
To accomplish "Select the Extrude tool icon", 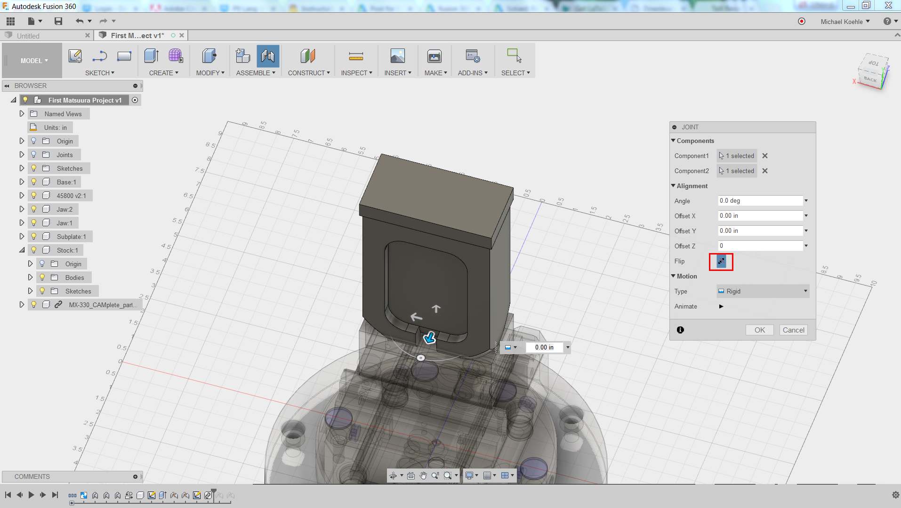I will (151, 56).
